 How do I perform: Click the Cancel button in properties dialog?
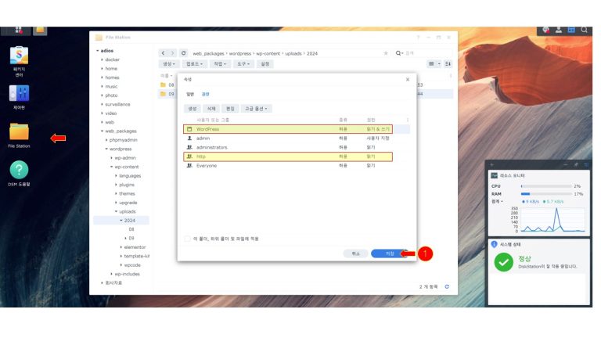click(x=356, y=253)
